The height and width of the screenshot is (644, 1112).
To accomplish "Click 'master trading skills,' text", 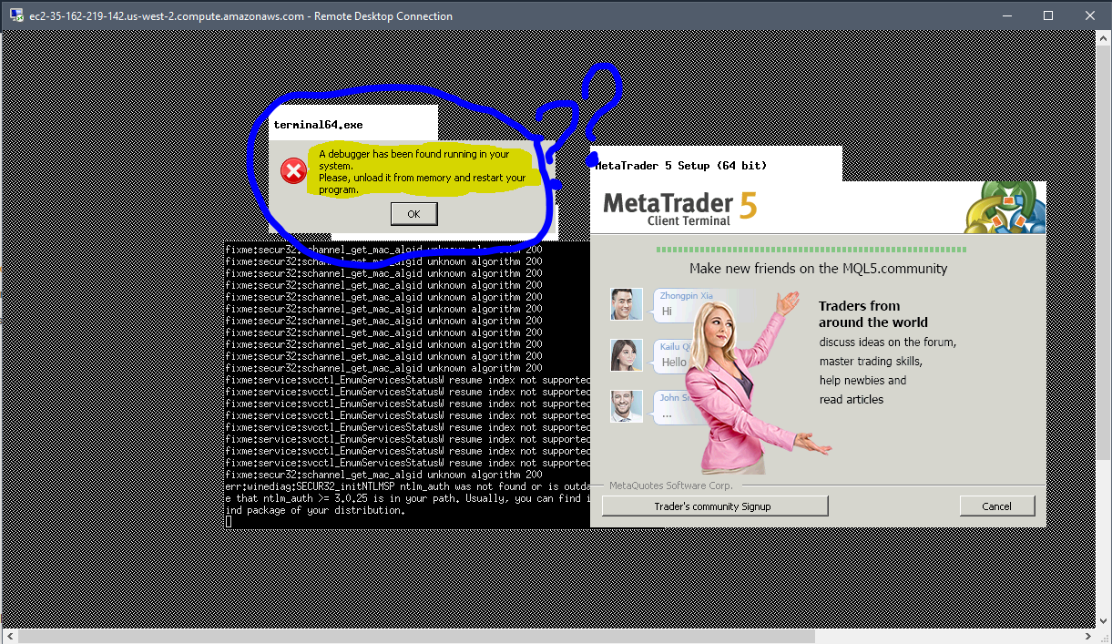I will 871,362.
